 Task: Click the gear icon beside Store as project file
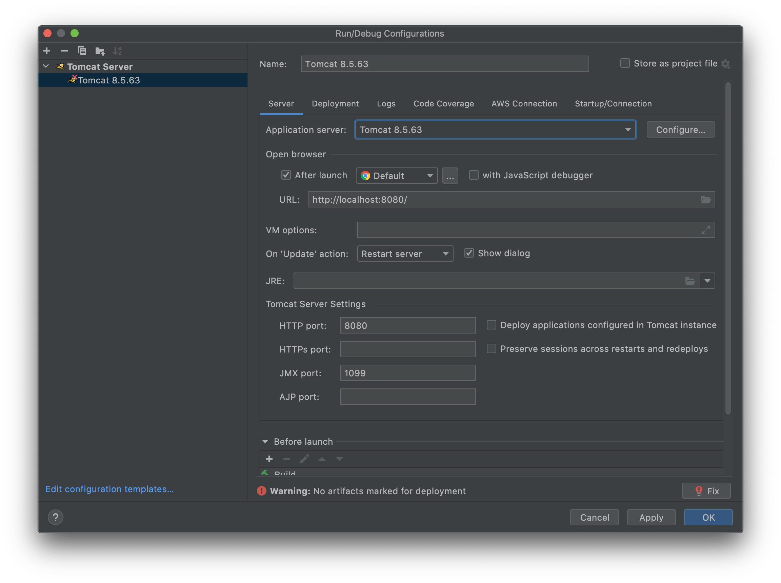726,64
